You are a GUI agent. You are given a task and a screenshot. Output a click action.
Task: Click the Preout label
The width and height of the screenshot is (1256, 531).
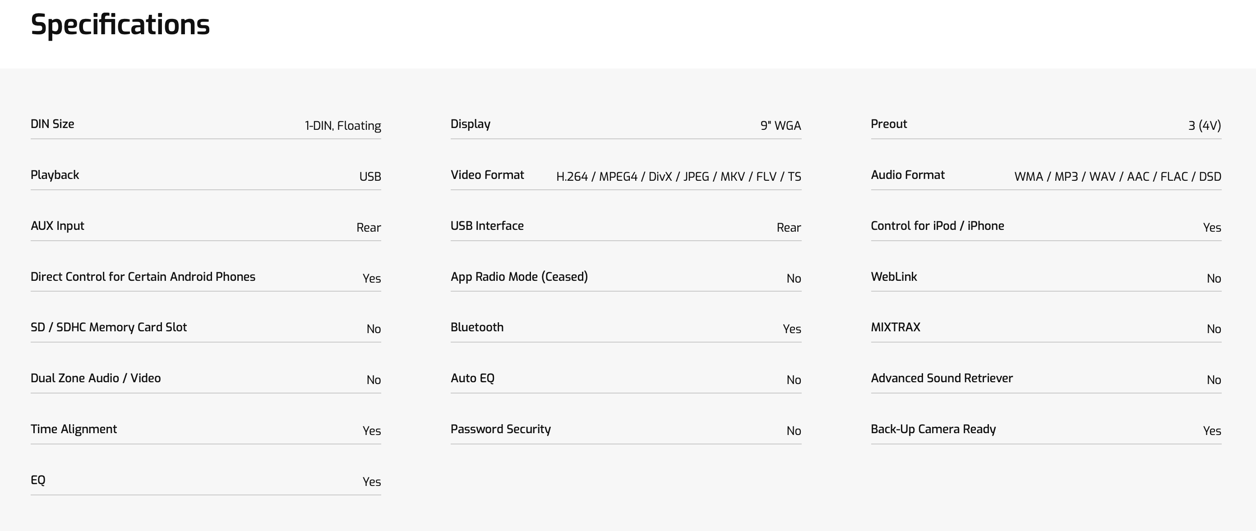click(x=888, y=124)
